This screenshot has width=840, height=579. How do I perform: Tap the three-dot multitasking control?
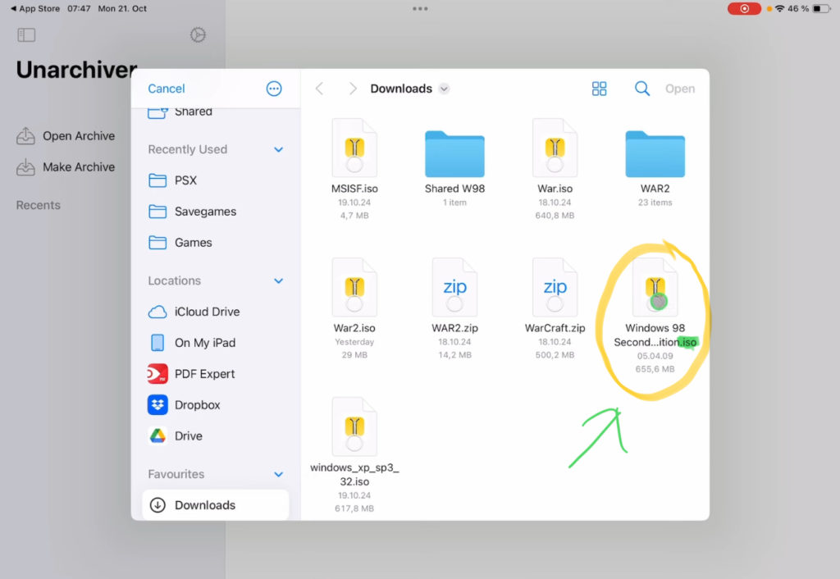click(420, 8)
